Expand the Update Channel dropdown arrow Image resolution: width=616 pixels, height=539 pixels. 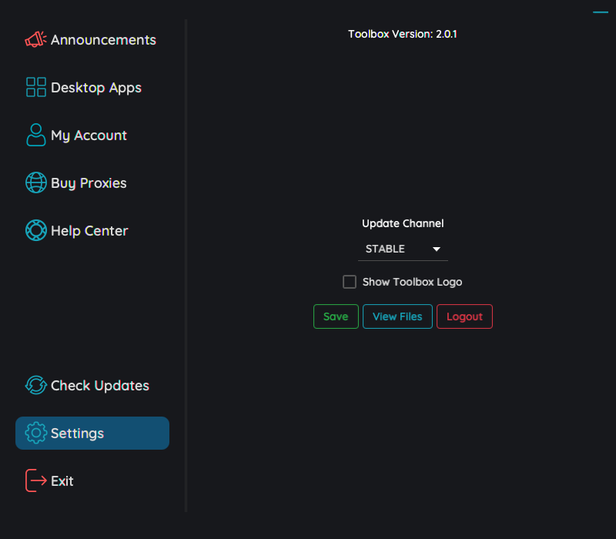[437, 249]
